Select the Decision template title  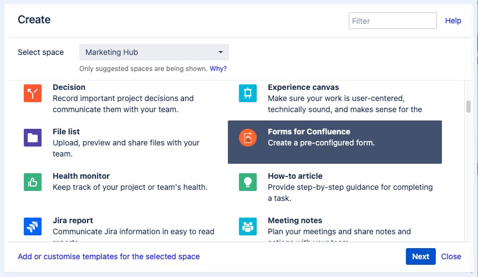point(69,87)
